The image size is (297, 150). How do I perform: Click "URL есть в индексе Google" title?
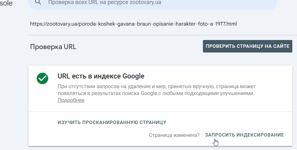(101, 76)
